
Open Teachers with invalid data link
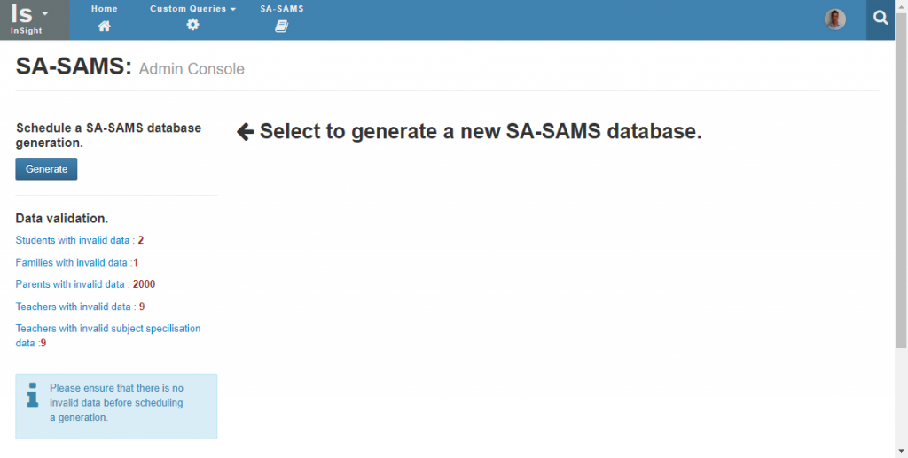click(x=80, y=307)
